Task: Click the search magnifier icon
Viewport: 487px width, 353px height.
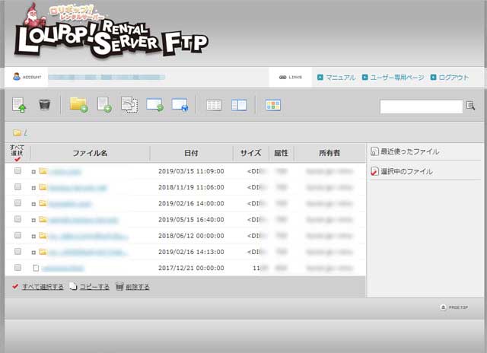Action: point(470,106)
